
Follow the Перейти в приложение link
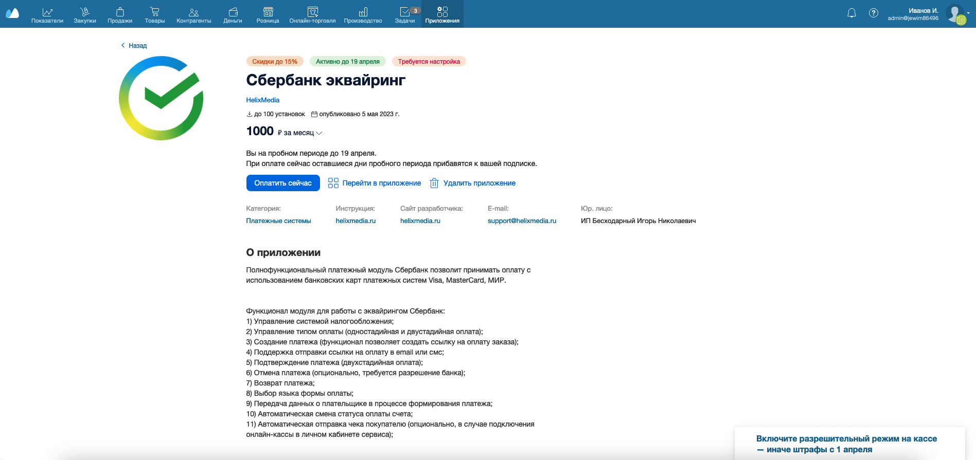click(x=382, y=183)
